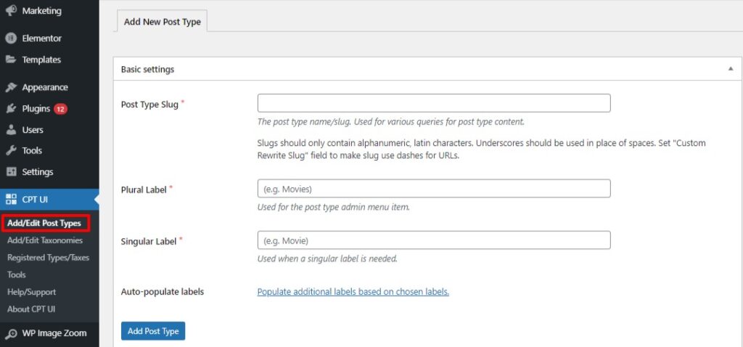This screenshot has width=743, height=347.
Task: Click the Marketing megaphone icon
Action: [x=11, y=11]
